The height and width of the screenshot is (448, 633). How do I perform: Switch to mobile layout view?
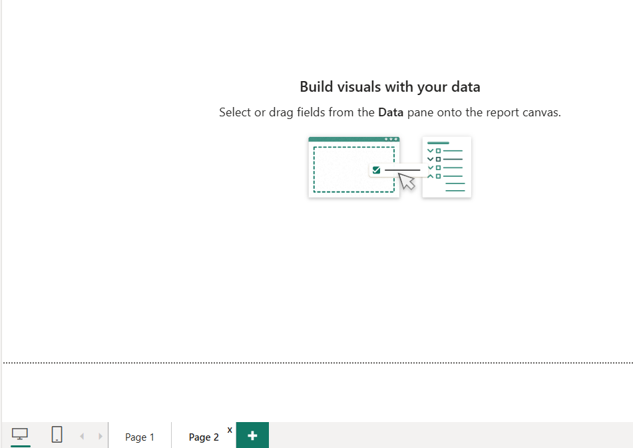pyautogui.click(x=57, y=435)
